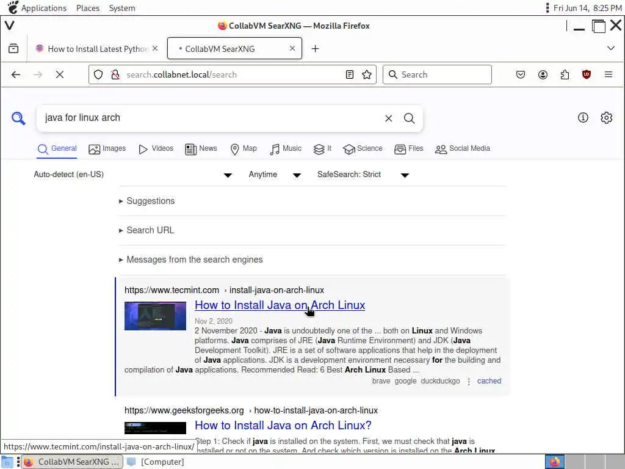Screen dimensions: 625x469
Task: Switch to the Map category
Action: click(x=244, y=149)
